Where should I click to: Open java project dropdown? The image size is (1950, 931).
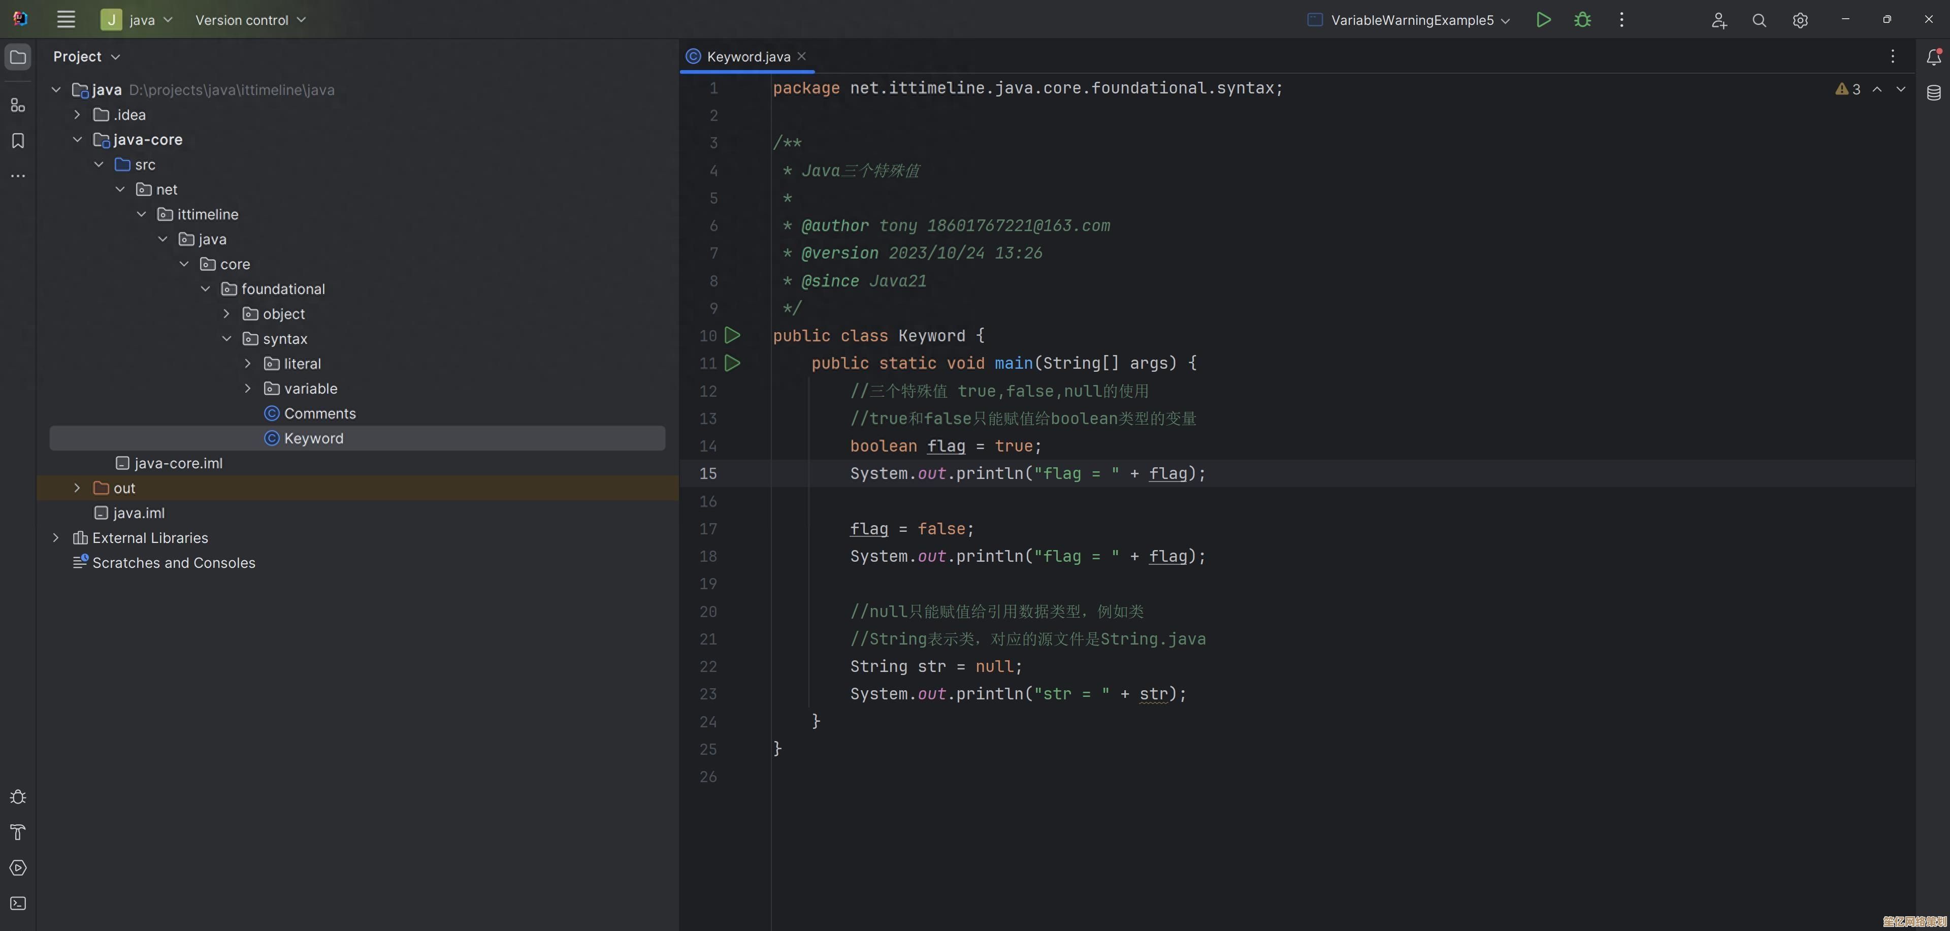pyautogui.click(x=137, y=20)
